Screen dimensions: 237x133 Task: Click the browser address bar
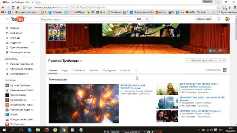[119, 7]
